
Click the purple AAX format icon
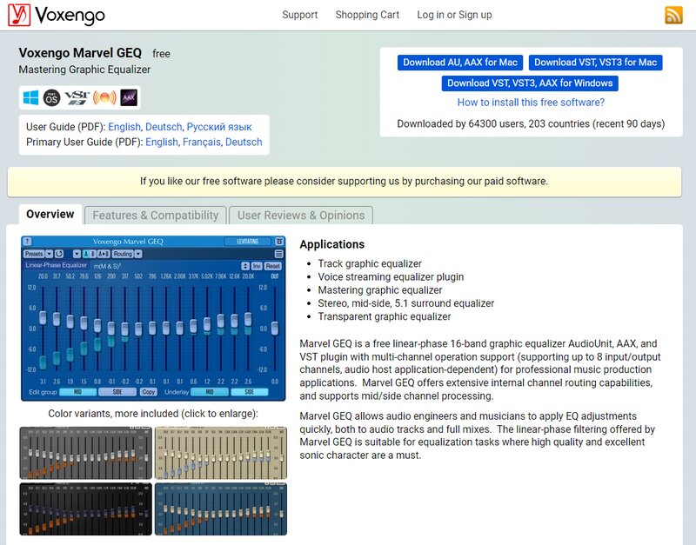tap(129, 97)
